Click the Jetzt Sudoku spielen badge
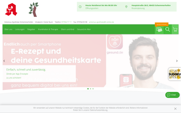Viewport: 181px width, 113px height. pyautogui.click(x=175, y=74)
